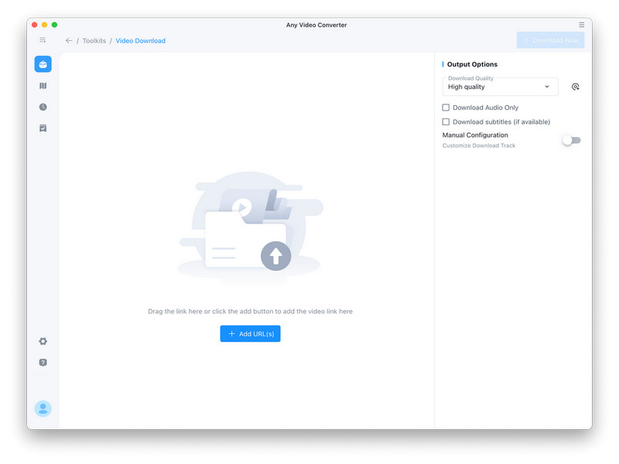The image size is (619, 464).
Task: Check Download subtitles (if available)
Action: click(x=446, y=121)
